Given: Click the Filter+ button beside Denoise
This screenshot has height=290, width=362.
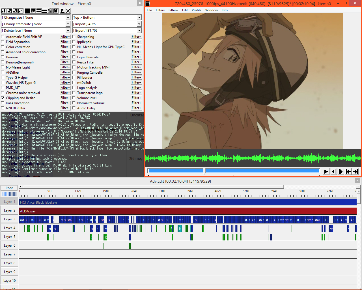Looking at the screenshot, I should [65, 57].
